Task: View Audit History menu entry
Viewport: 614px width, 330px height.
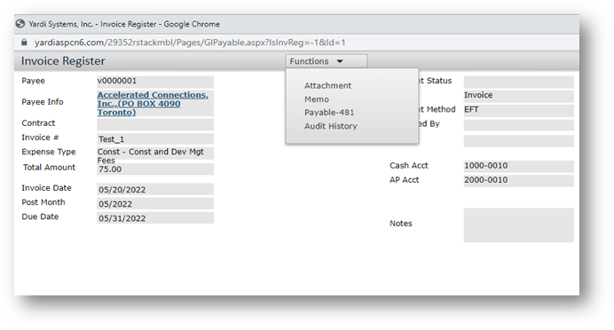Action: click(x=330, y=127)
